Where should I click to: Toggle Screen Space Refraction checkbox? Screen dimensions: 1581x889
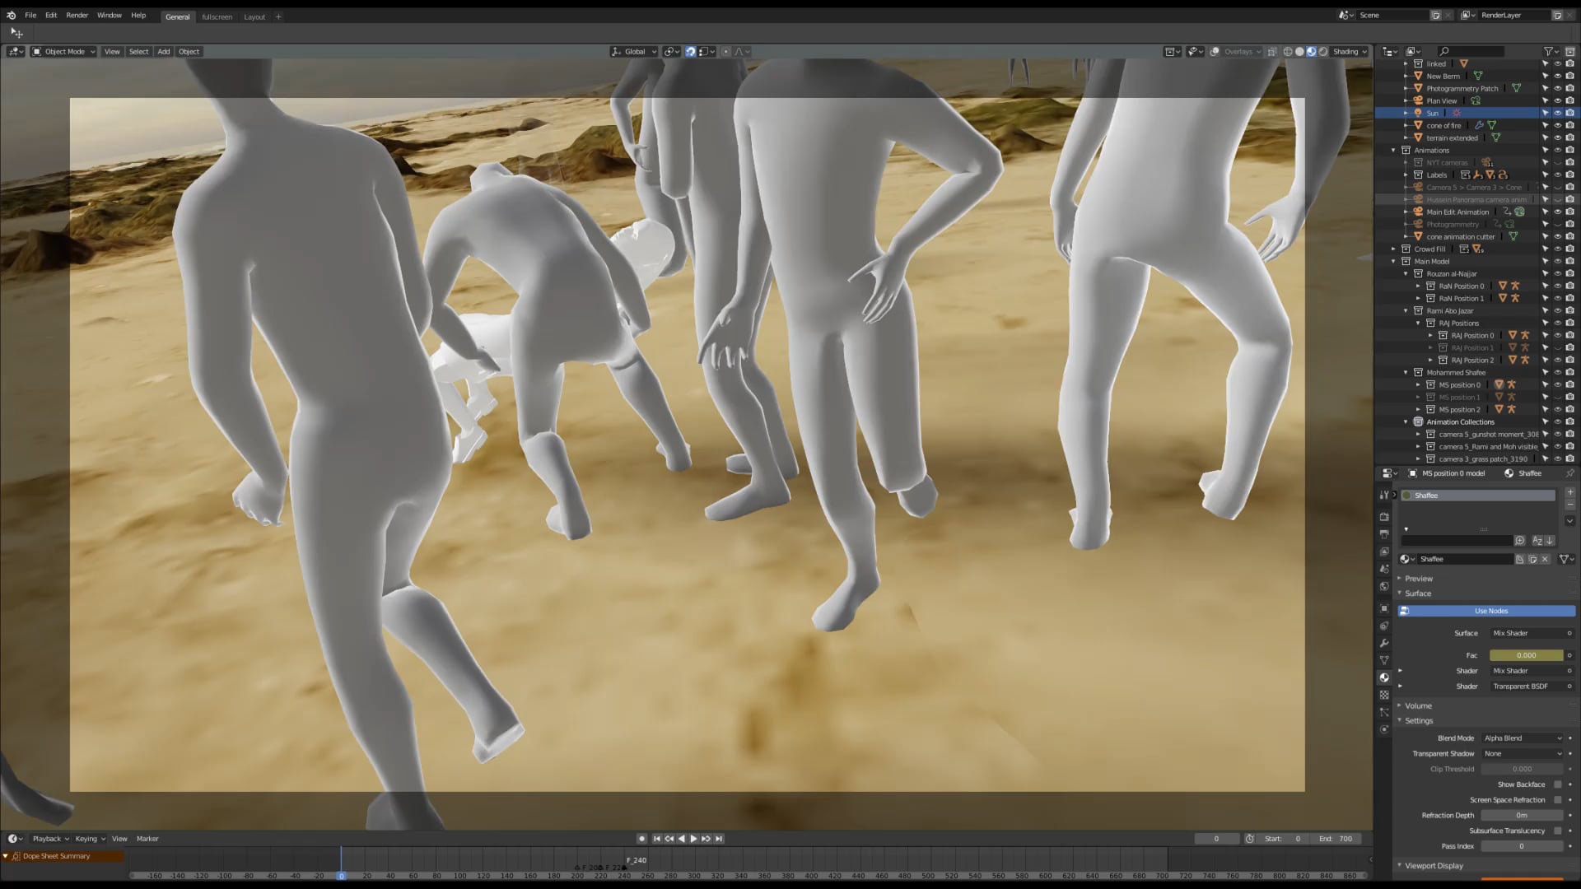[1557, 800]
